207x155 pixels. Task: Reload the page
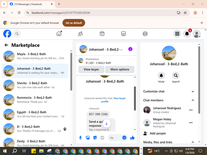pyautogui.click(x=19, y=13)
